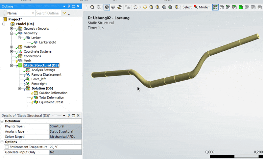This screenshot has width=263, height=159.
Task: Click the green body selection filter icon
Action: (x=241, y=7)
